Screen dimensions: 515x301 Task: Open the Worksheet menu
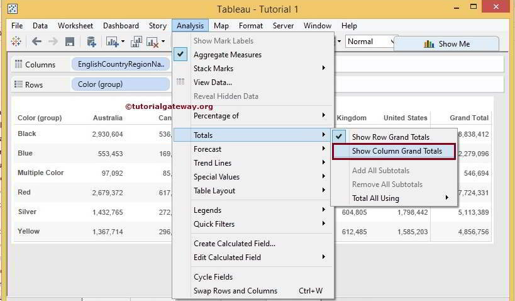pos(75,26)
